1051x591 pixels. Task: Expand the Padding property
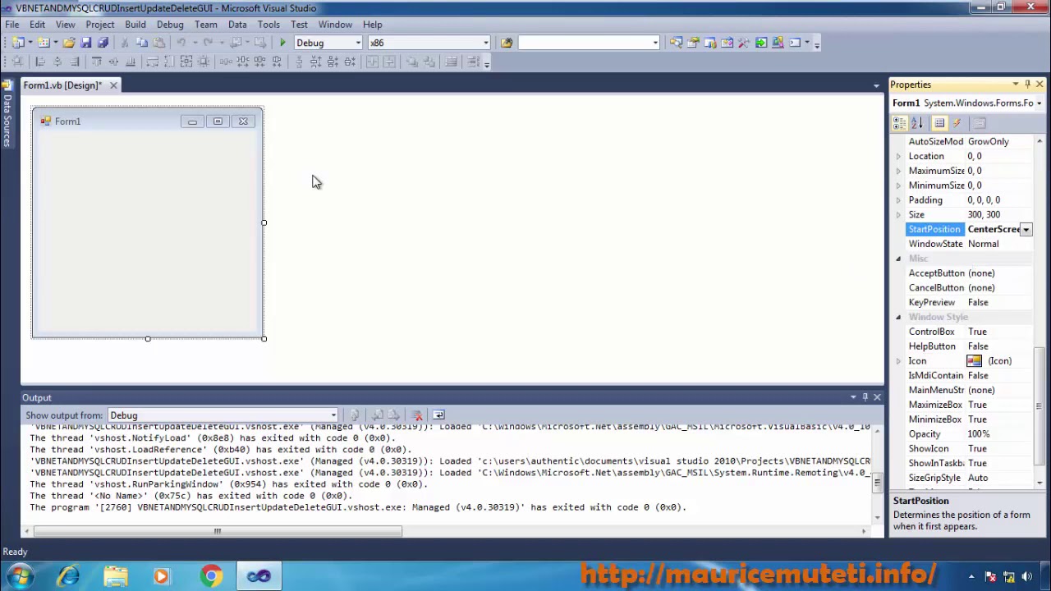[898, 200]
